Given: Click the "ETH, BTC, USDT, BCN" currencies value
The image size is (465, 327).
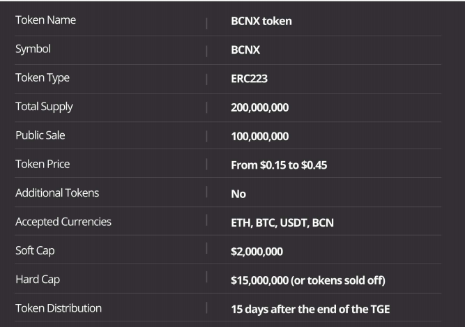Looking at the screenshot, I should [282, 223].
